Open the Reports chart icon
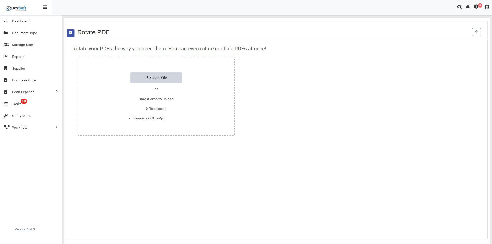This screenshot has height=244, width=492. [x=6, y=57]
